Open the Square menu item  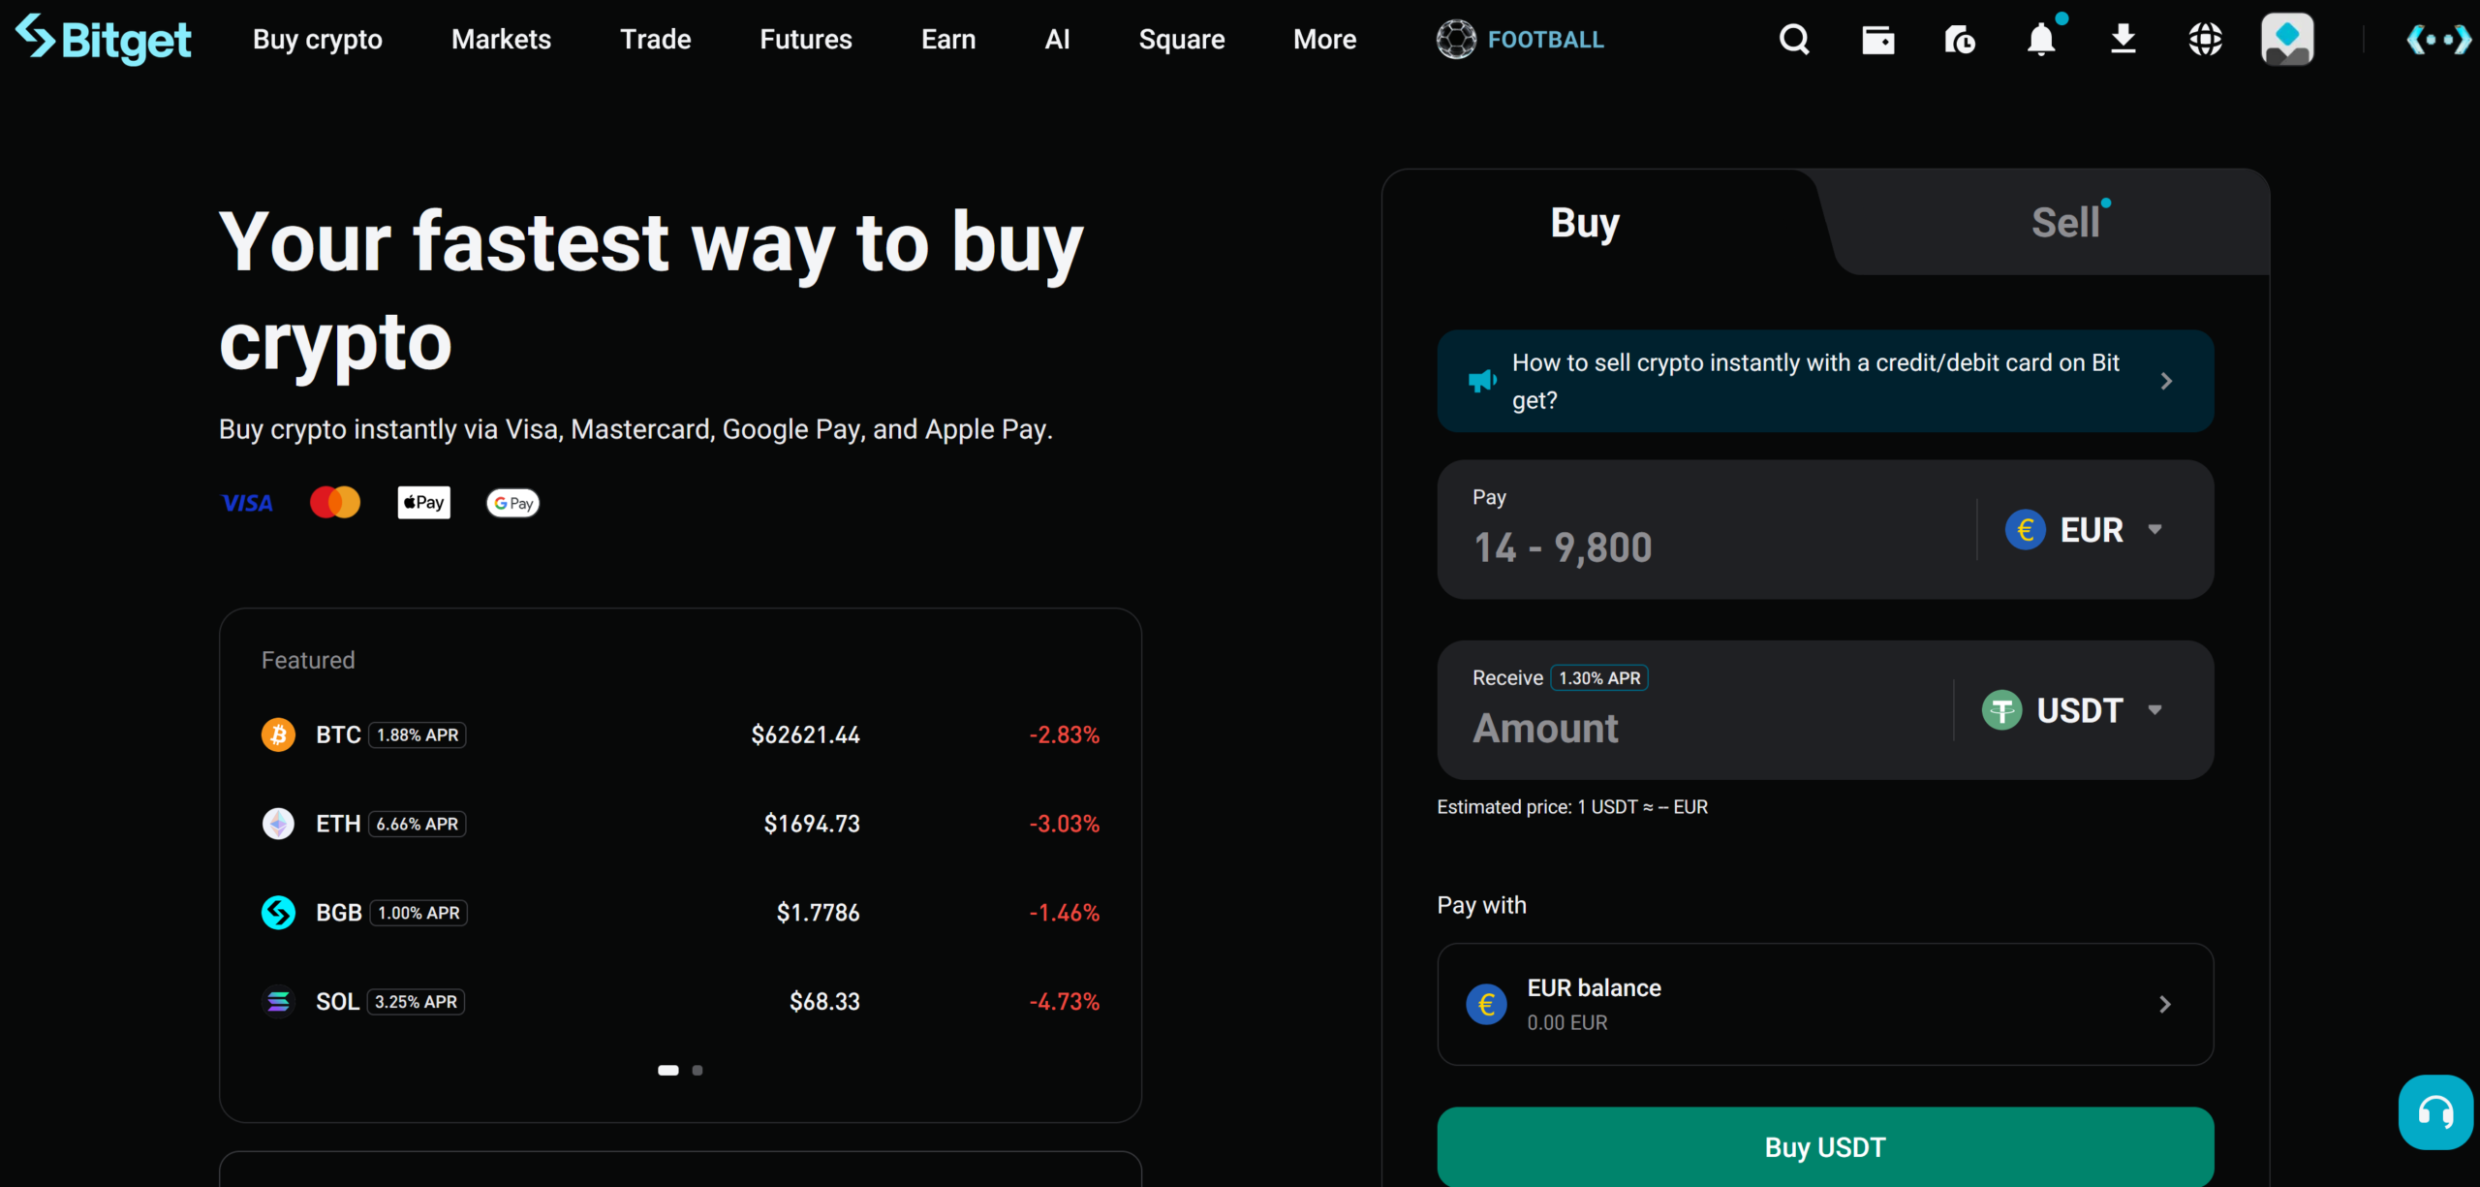click(x=1182, y=40)
